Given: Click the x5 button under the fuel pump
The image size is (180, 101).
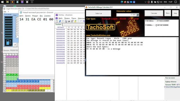Looking at the screenshot, I should coord(15,45).
